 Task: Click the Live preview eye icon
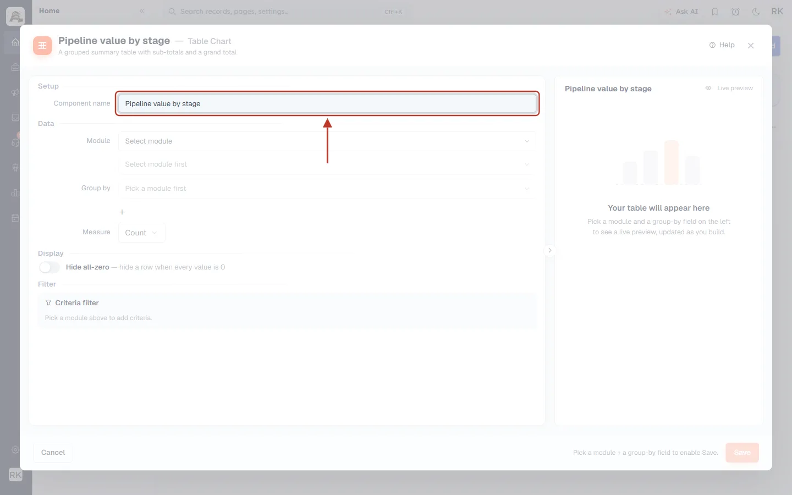pyautogui.click(x=708, y=88)
